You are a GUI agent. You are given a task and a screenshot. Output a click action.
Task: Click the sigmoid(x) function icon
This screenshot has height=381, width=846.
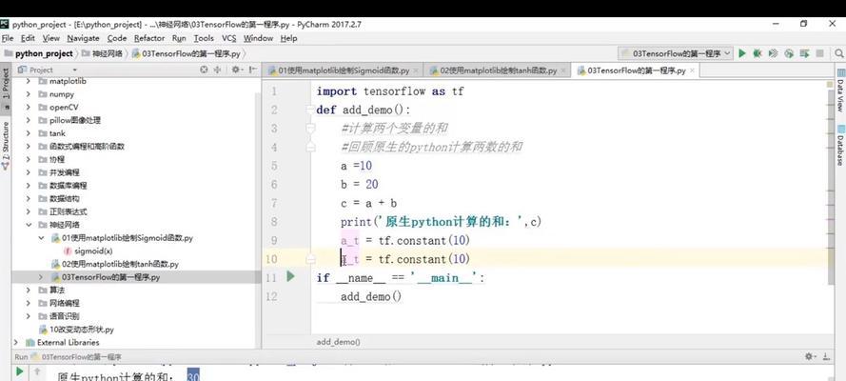coord(68,251)
